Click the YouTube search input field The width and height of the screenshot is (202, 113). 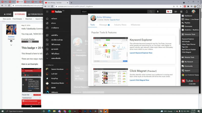(x=114, y=12)
